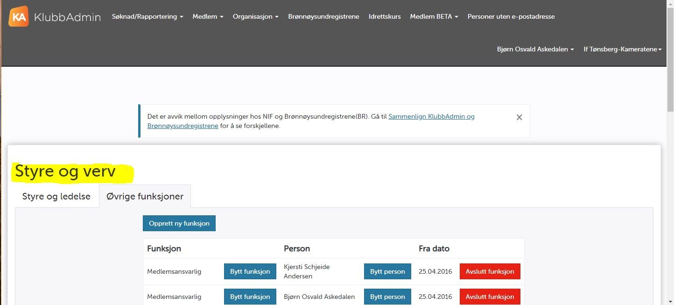Dismiss the notification with the X icon
The width and height of the screenshot is (674, 305).
click(519, 118)
